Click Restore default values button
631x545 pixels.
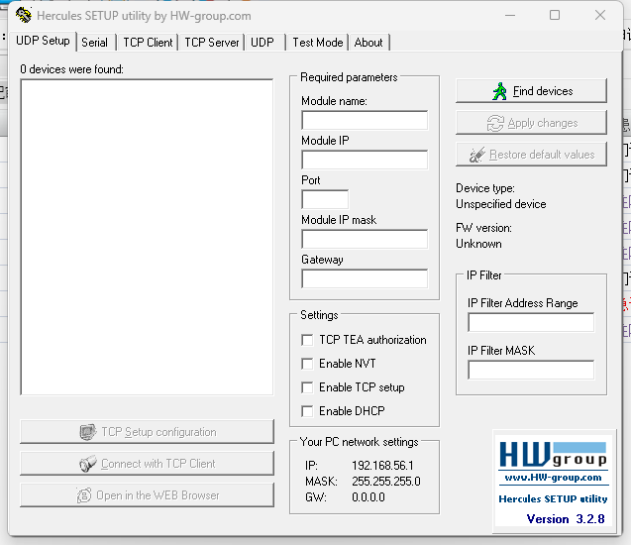[531, 155]
